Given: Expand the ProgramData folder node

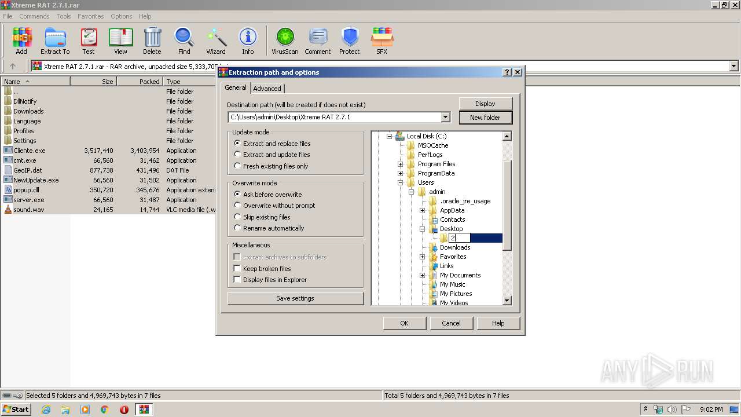Looking at the screenshot, I should pos(400,173).
